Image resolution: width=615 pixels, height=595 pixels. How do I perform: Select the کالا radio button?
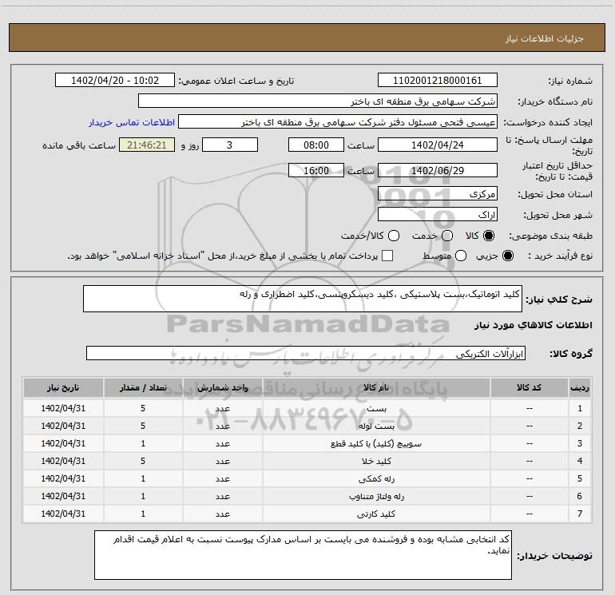[x=489, y=236]
